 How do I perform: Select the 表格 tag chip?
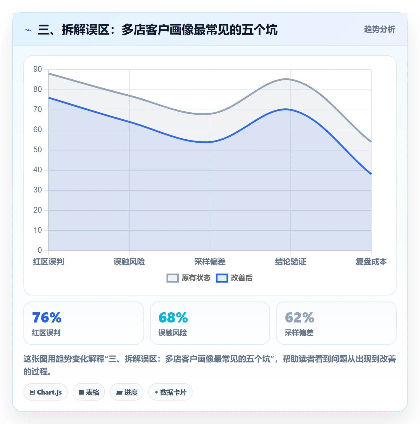89,392
